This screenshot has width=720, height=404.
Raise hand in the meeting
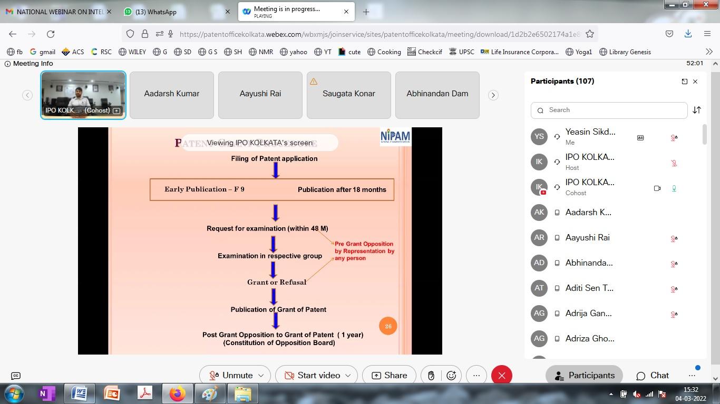[431, 375]
